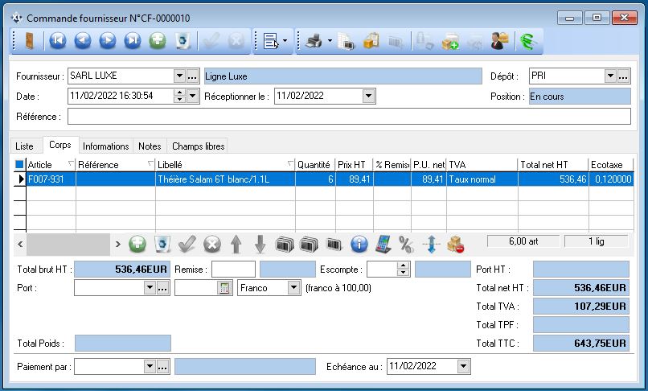The image size is (648, 391).
Task: Add a new line with the green plus
Action: tap(137, 243)
